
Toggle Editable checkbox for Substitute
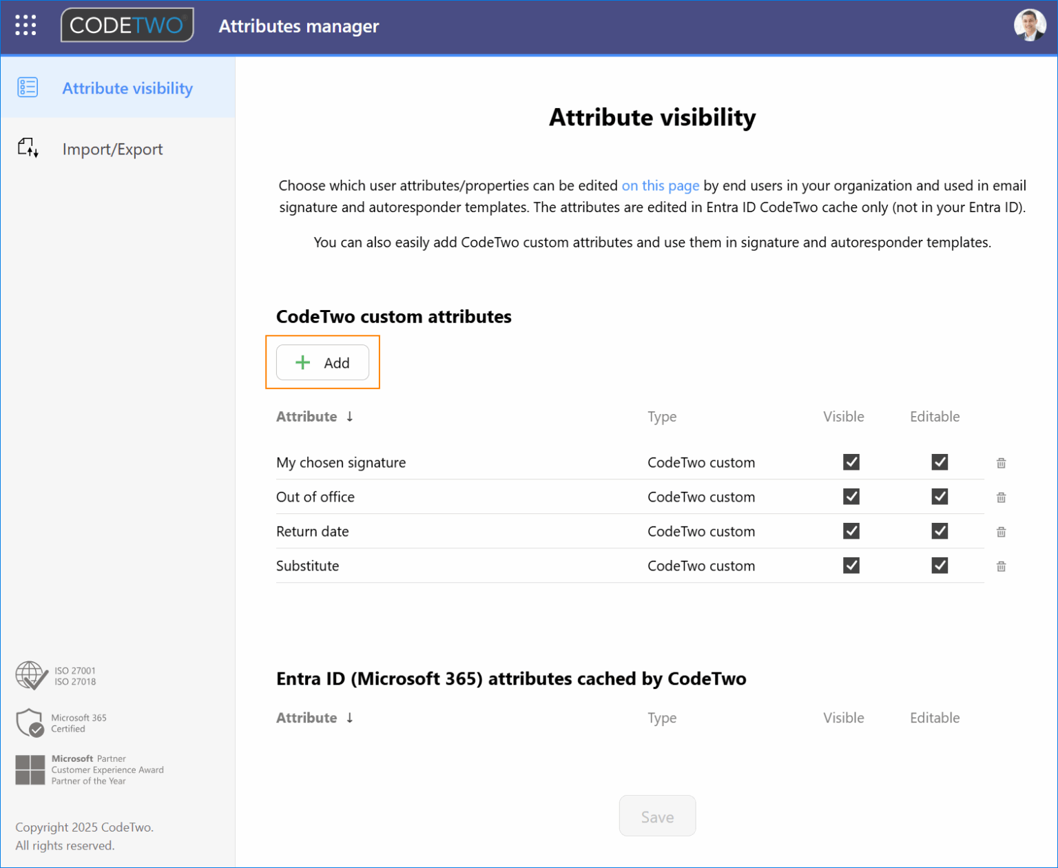[940, 566]
